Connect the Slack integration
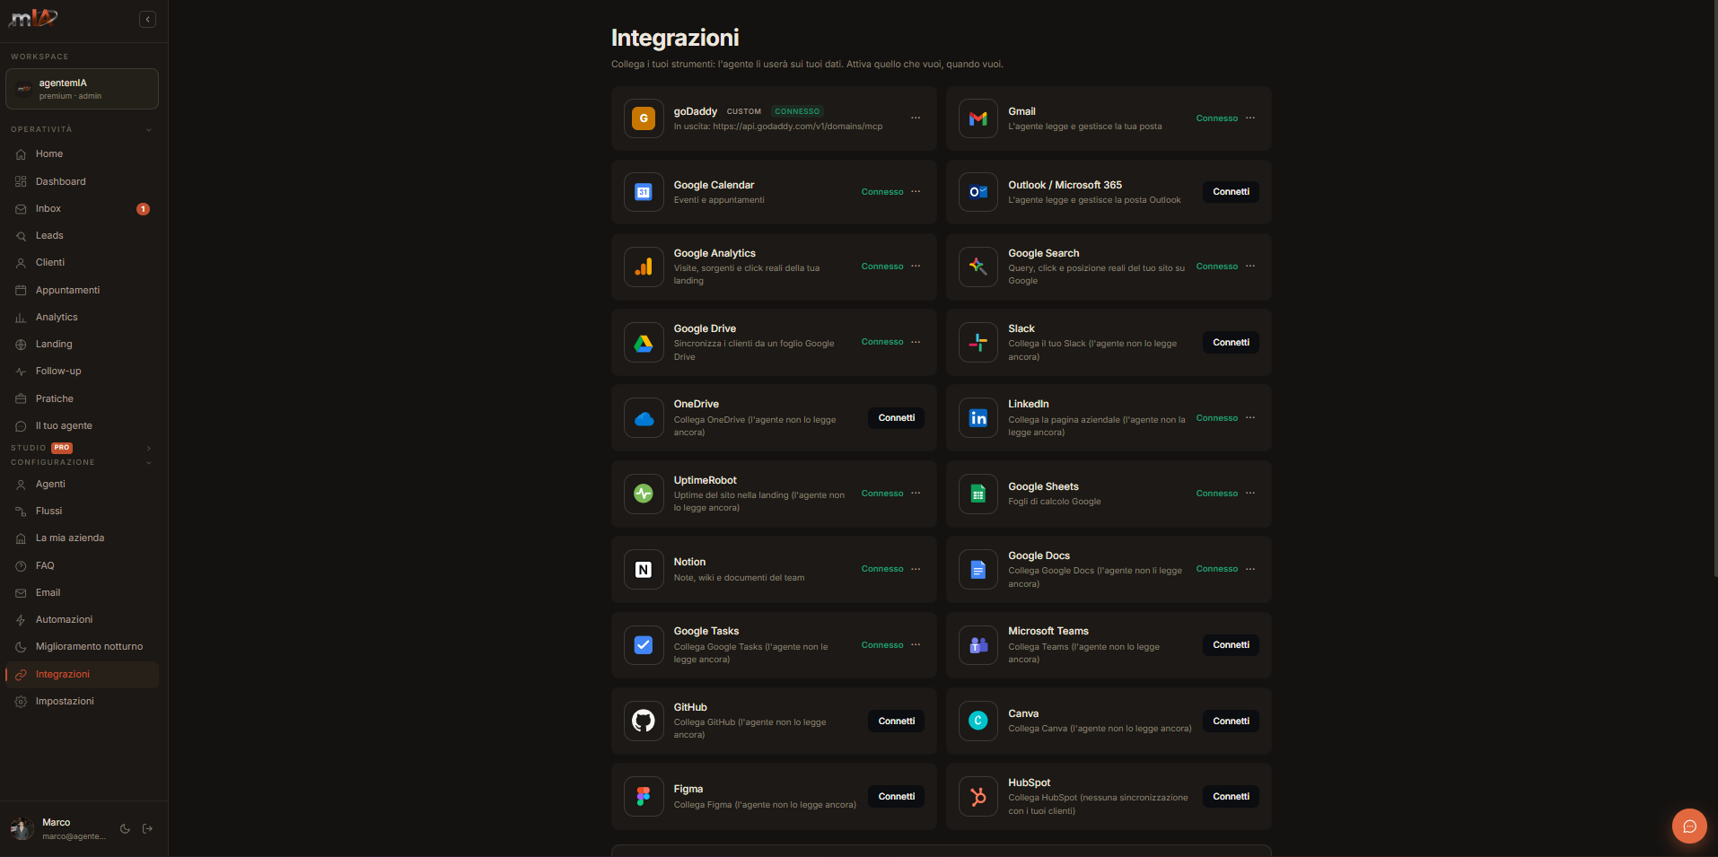Viewport: 1718px width, 857px height. coord(1231,342)
